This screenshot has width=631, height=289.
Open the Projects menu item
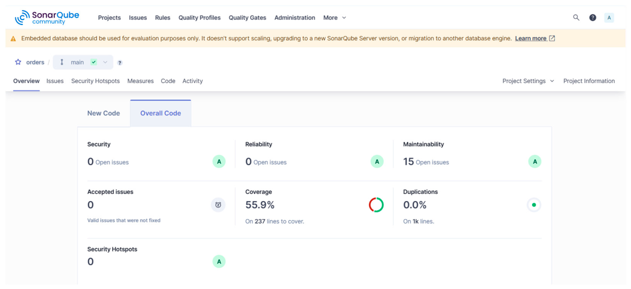[109, 17]
